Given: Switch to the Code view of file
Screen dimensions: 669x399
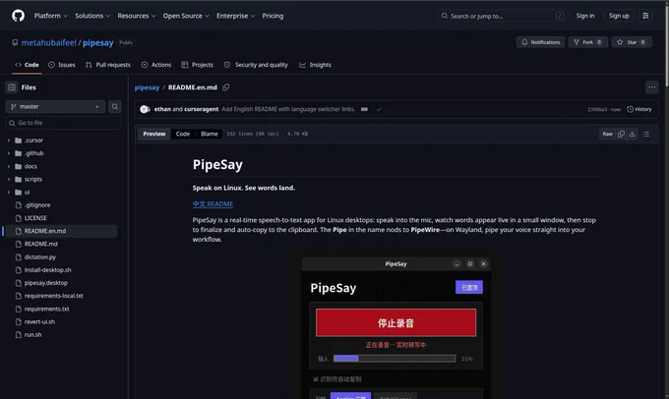Looking at the screenshot, I should pyautogui.click(x=183, y=134).
